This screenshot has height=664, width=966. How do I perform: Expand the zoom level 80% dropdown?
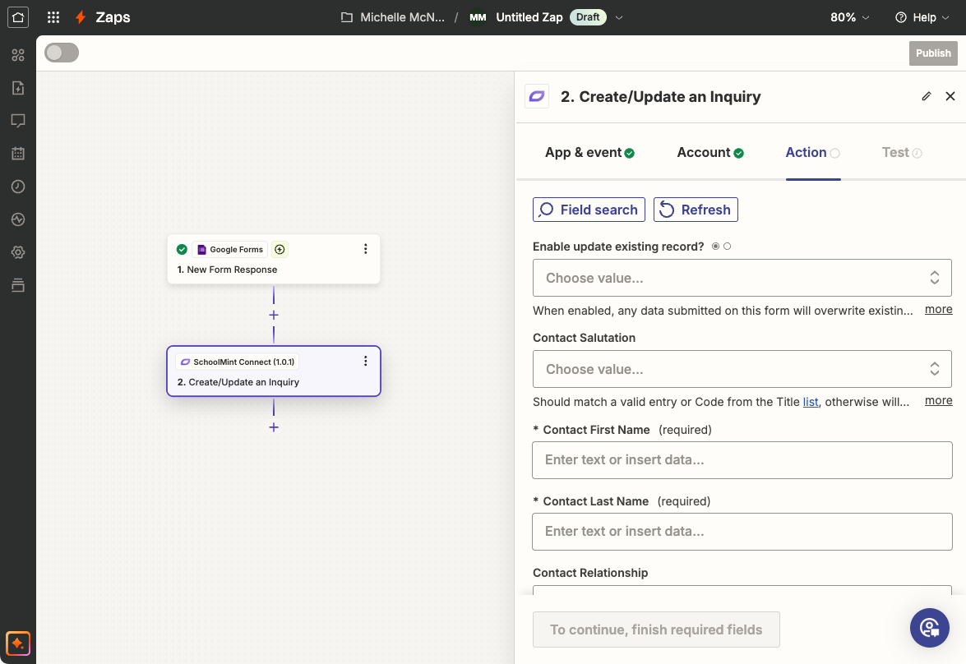(849, 17)
